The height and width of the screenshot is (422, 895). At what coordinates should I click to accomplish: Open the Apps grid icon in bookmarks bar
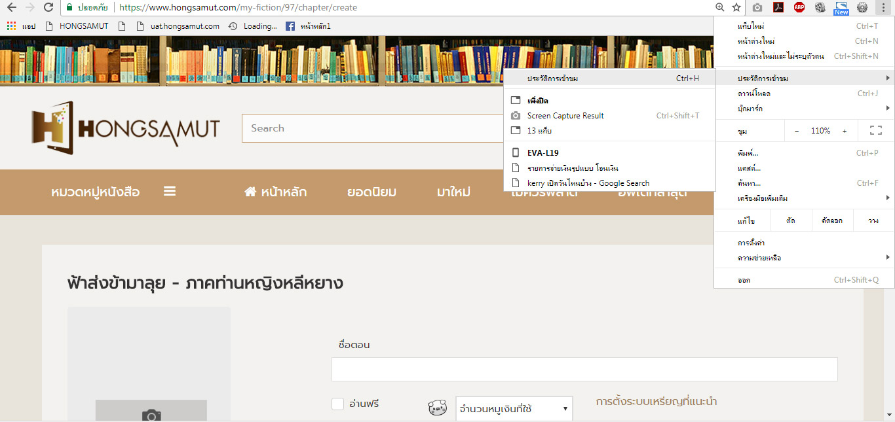[11, 26]
